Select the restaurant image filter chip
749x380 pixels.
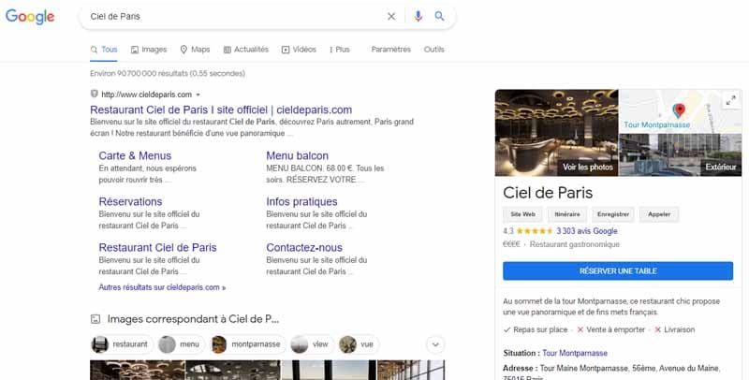pyautogui.click(x=122, y=344)
